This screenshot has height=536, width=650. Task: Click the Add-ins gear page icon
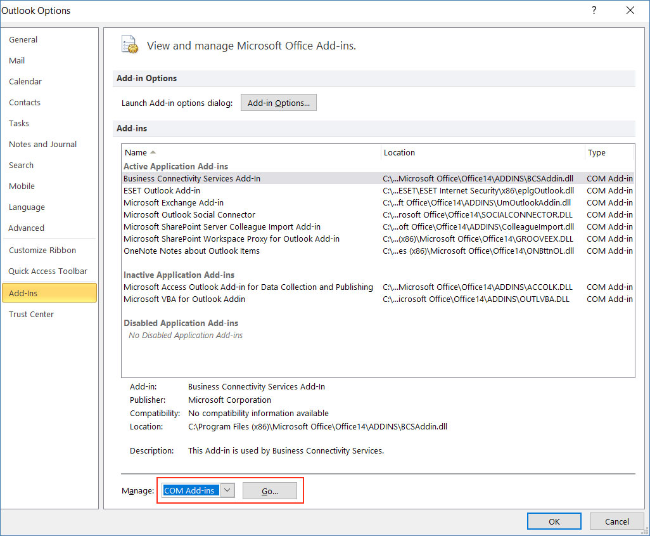coord(130,44)
